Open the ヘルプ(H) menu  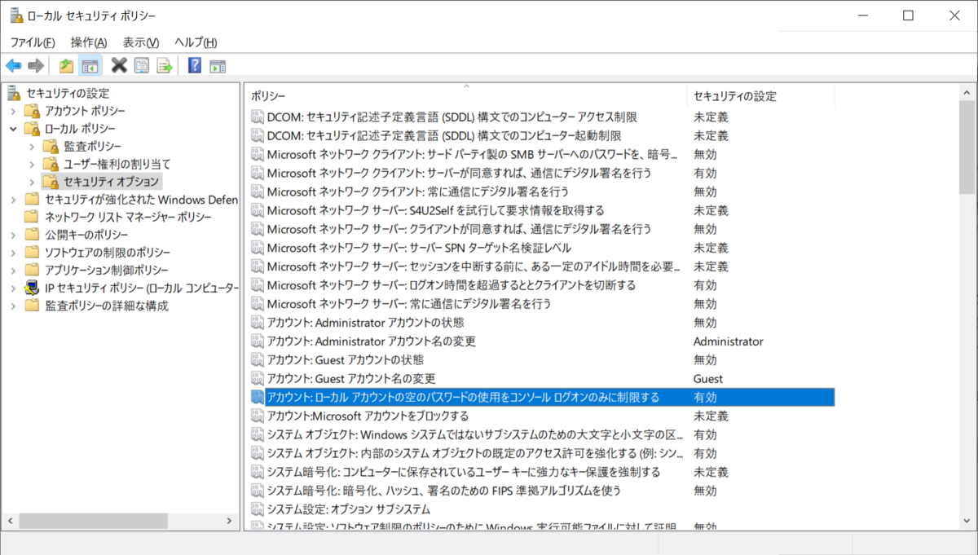[196, 42]
